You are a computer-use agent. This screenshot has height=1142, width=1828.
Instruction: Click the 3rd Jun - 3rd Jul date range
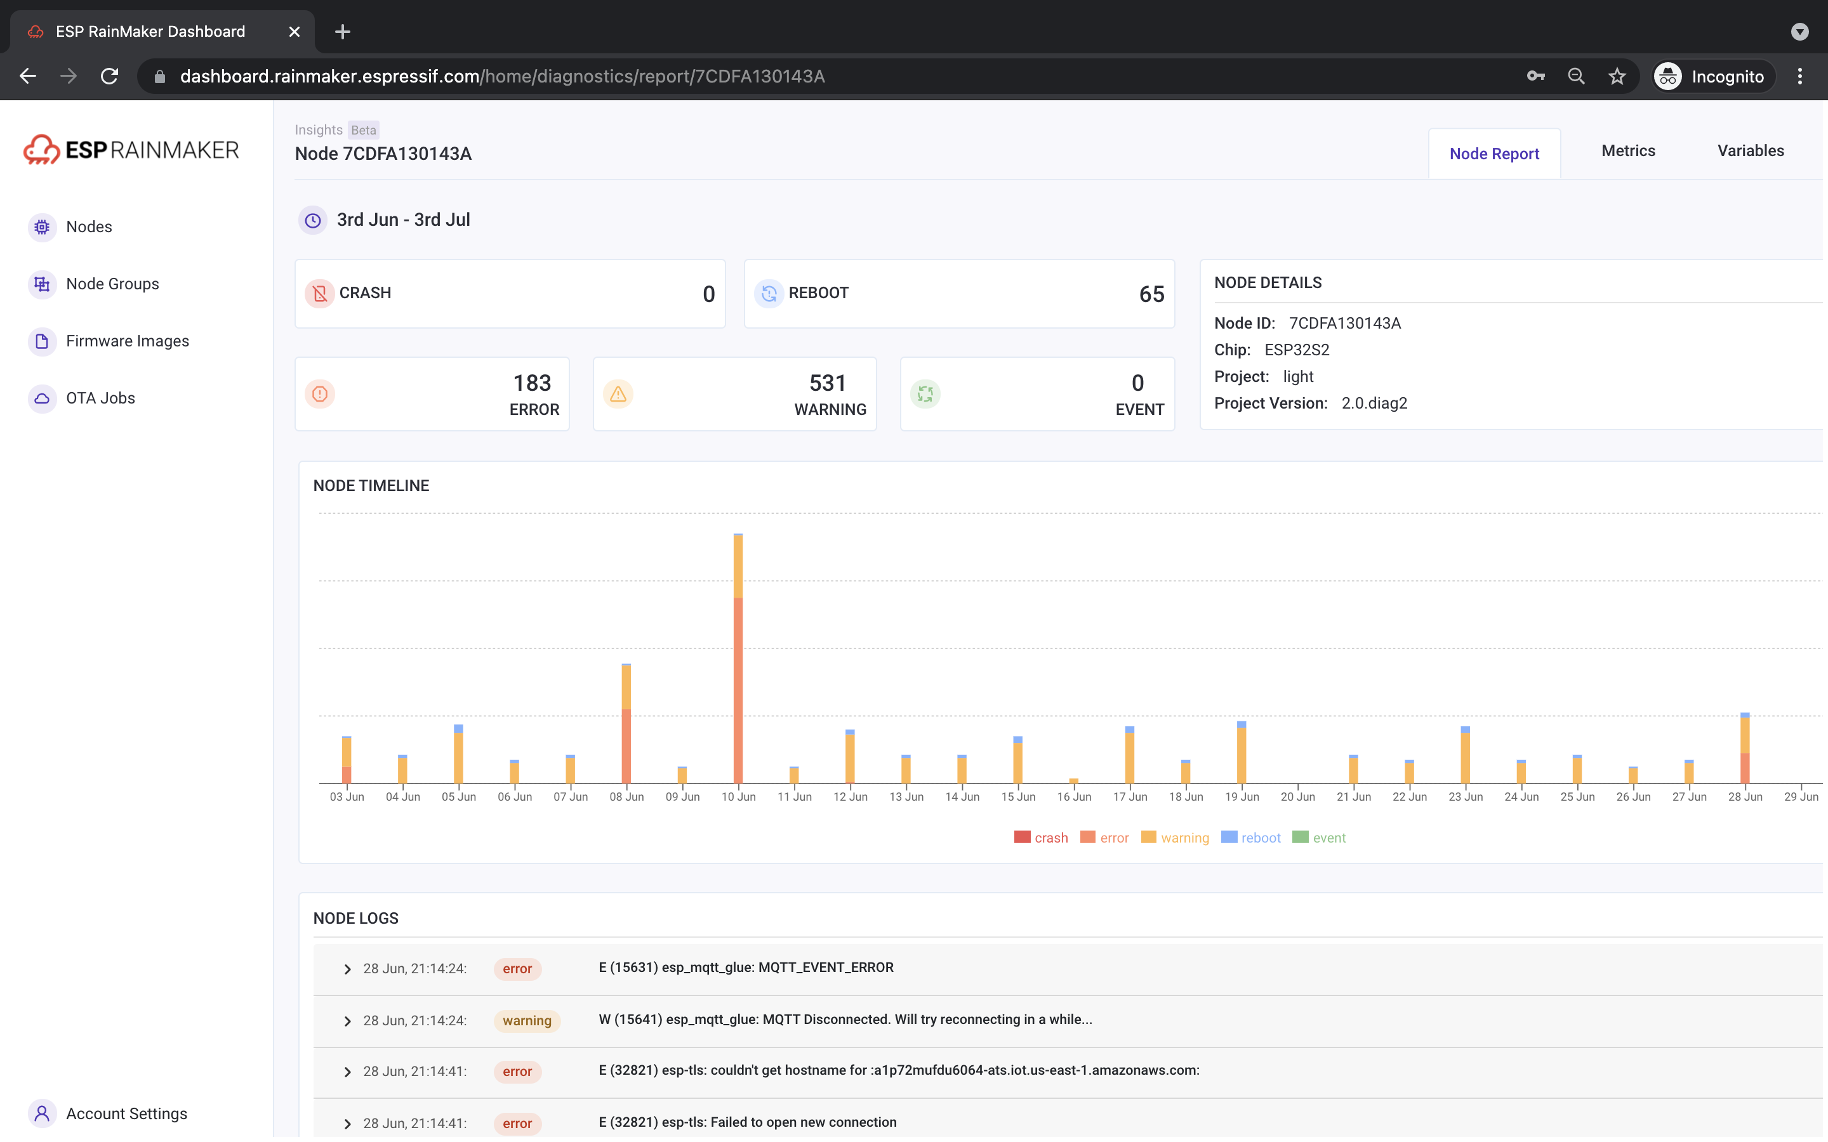(404, 220)
